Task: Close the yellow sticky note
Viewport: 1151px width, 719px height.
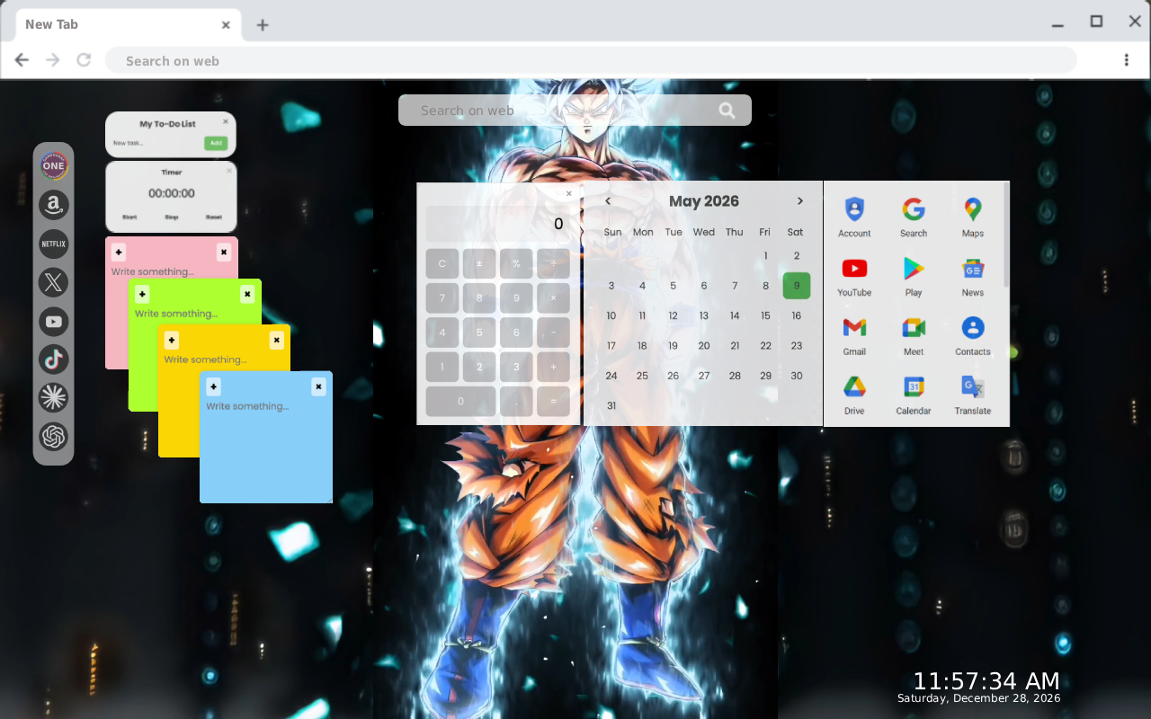Action: tap(277, 340)
